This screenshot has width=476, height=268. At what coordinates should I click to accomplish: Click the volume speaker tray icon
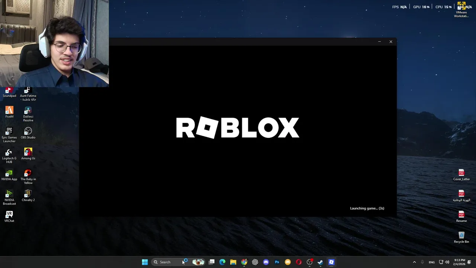click(447, 262)
